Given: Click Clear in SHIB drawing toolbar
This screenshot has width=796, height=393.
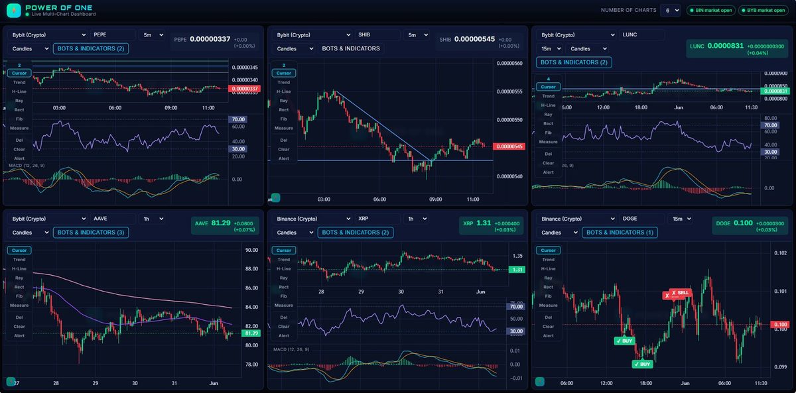Looking at the screenshot, I should tap(284, 149).
